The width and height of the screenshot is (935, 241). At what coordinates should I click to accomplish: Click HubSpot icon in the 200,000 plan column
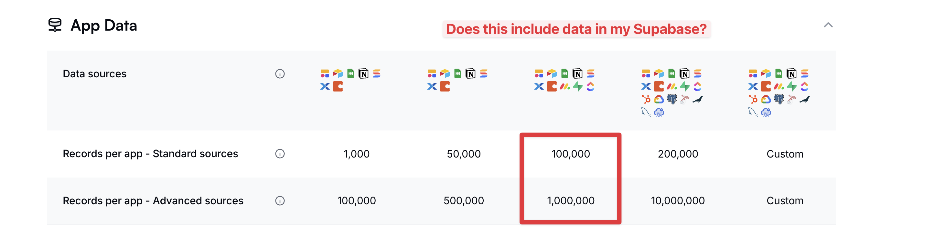point(646,100)
